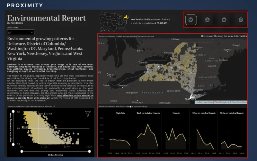Click the PENNSYLVANIA state label on map

[x=152, y=93]
